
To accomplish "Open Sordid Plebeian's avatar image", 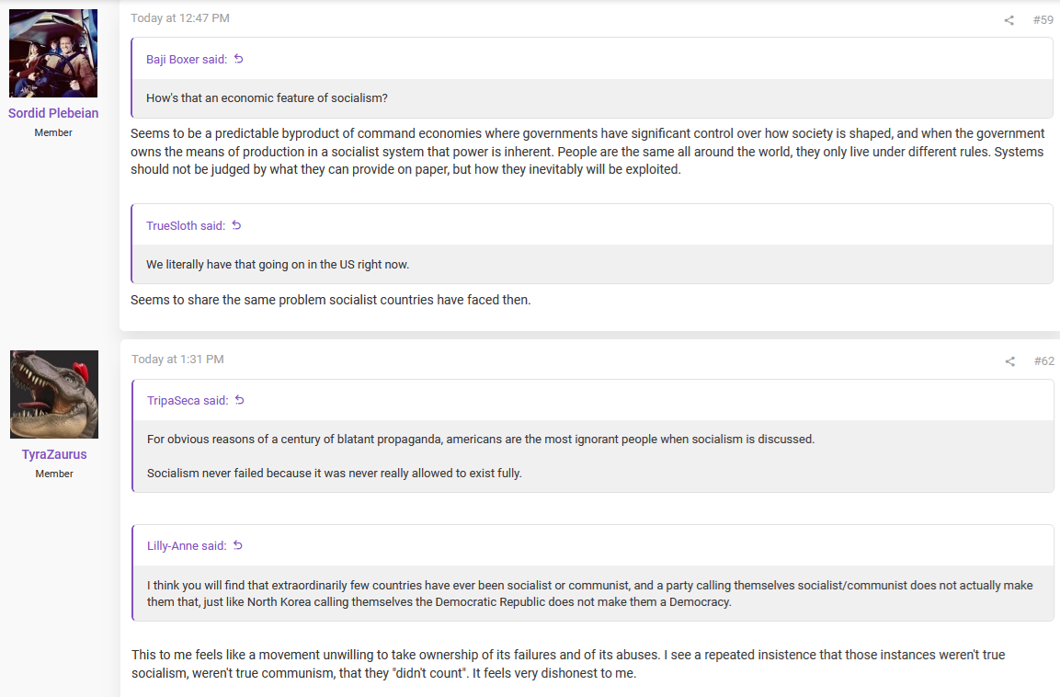I will tap(53, 53).
